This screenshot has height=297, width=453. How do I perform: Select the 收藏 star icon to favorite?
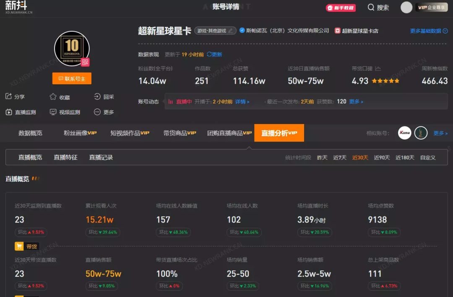(x=52, y=97)
